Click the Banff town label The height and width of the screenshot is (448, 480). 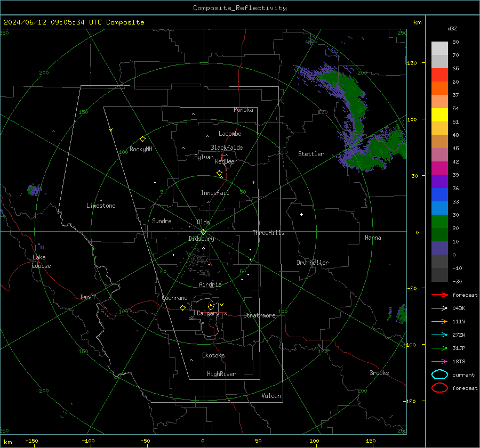[x=88, y=297]
